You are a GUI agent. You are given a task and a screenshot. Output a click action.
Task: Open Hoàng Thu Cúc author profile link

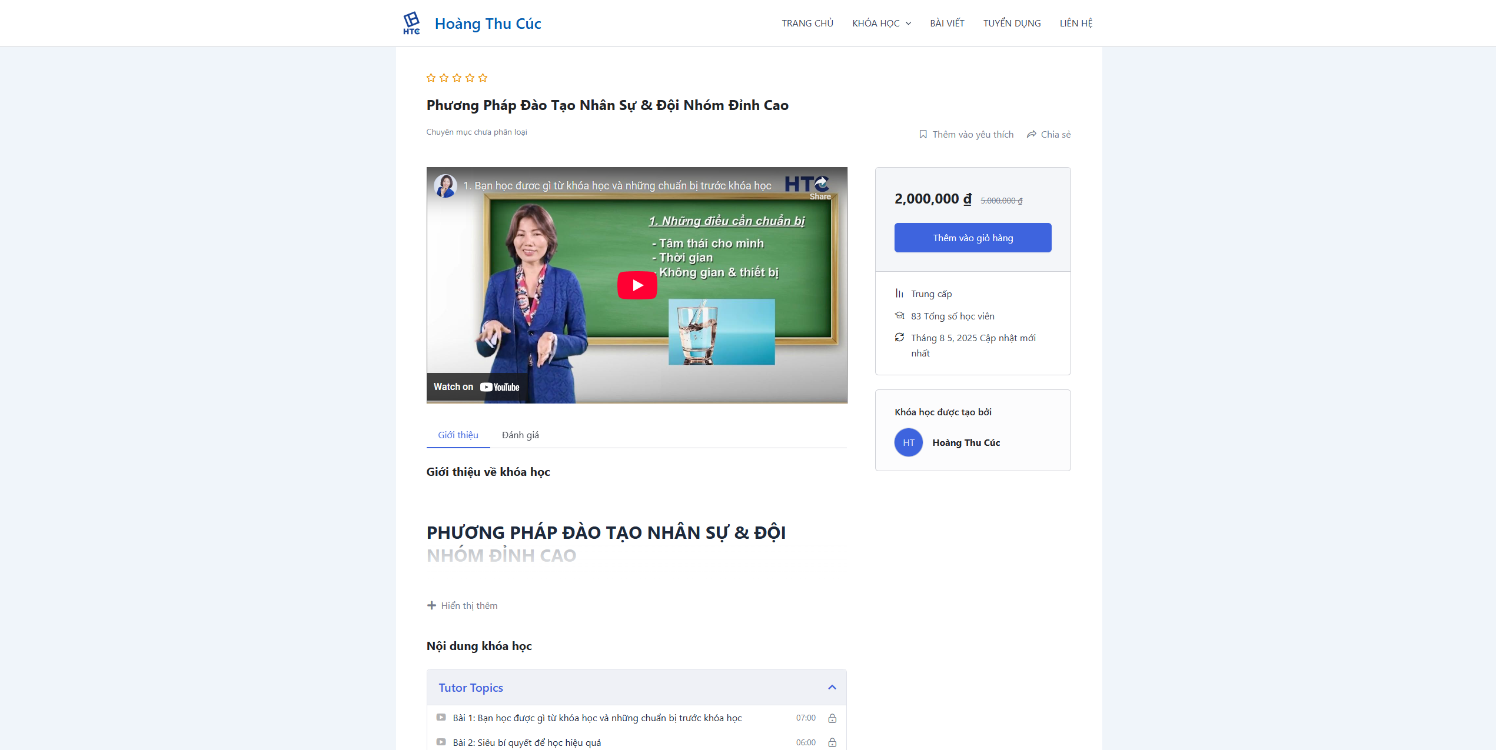tap(966, 442)
